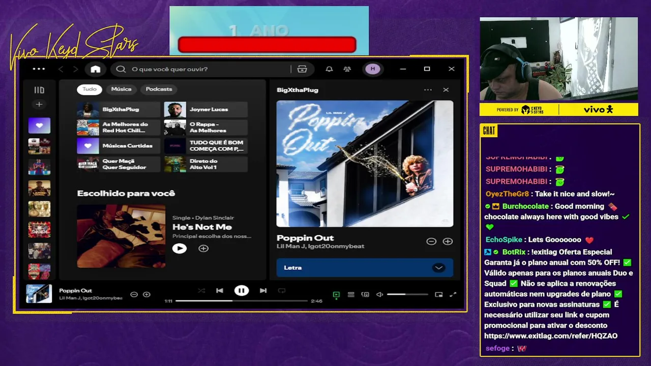The width and height of the screenshot is (651, 366).
Task: Go to previous track
Action: point(220,291)
